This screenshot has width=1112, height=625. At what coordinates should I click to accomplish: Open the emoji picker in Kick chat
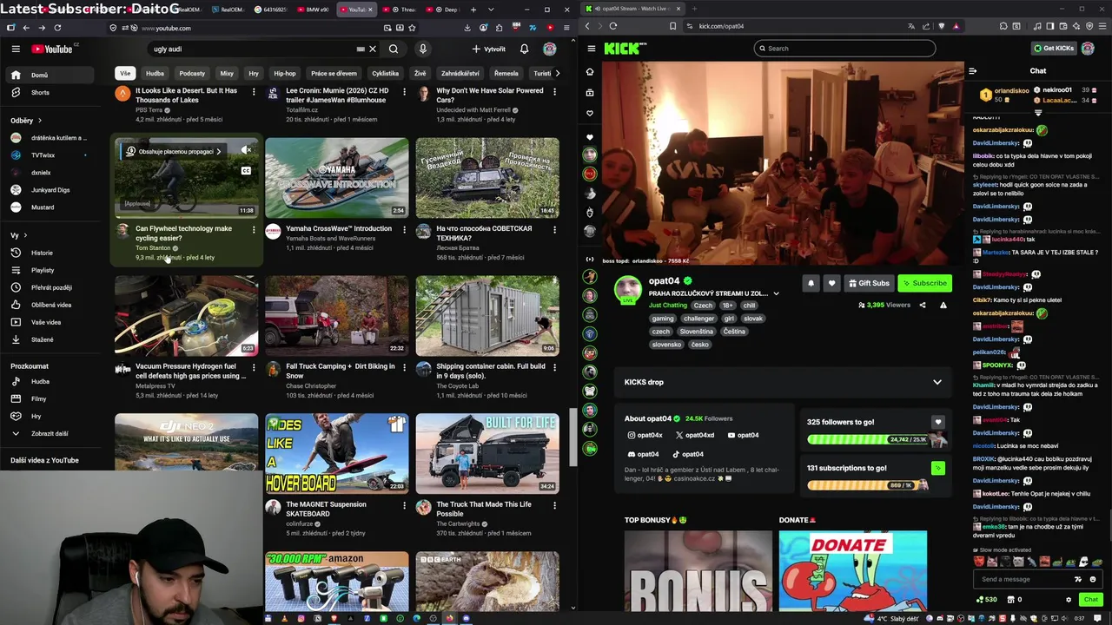click(1093, 579)
